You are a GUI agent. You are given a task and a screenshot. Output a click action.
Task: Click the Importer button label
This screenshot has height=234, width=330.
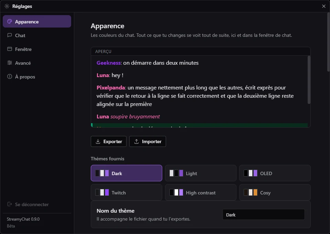pos(152,141)
